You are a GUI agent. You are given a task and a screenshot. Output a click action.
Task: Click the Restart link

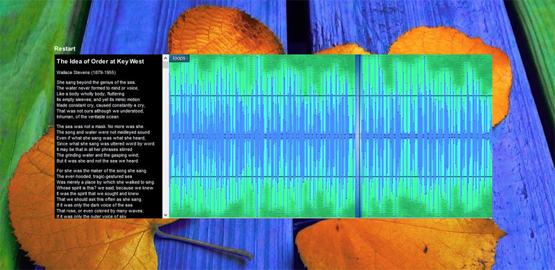pos(65,48)
